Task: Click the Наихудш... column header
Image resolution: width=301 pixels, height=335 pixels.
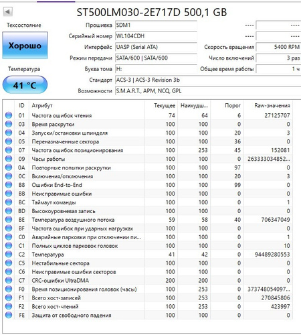Action: 194,105
